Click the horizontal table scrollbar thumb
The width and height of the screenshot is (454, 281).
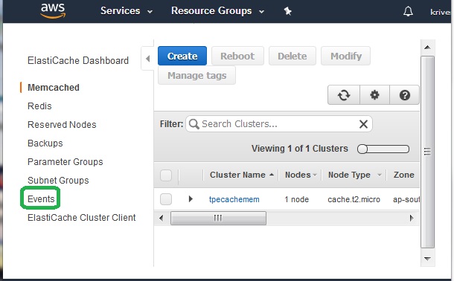(x=218, y=218)
